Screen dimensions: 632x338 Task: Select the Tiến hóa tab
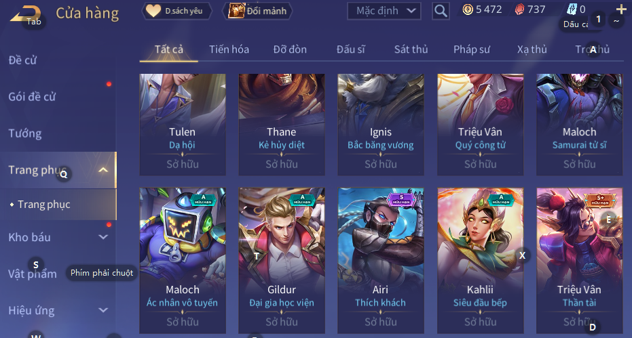(x=229, y=49)
